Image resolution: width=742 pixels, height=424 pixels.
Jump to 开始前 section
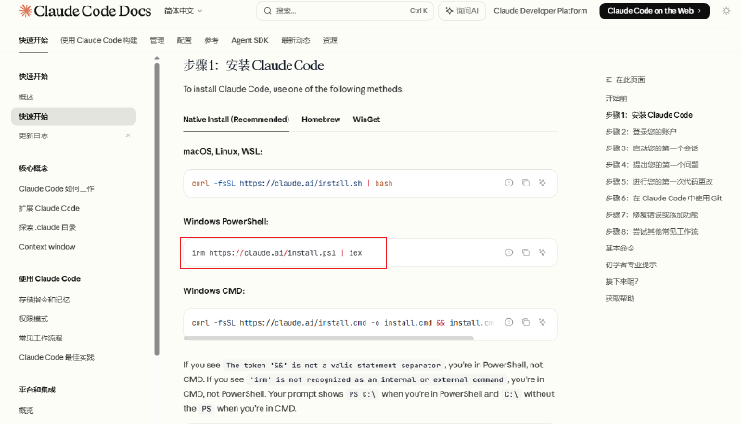pyautogui.click(x=616, y=98)
